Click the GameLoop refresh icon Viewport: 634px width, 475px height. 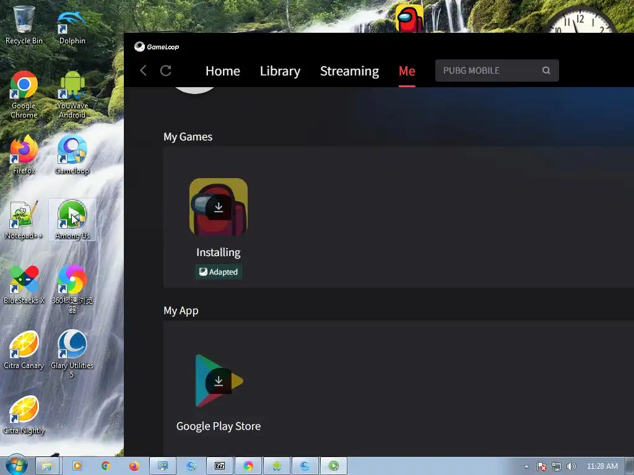(166, 71)
